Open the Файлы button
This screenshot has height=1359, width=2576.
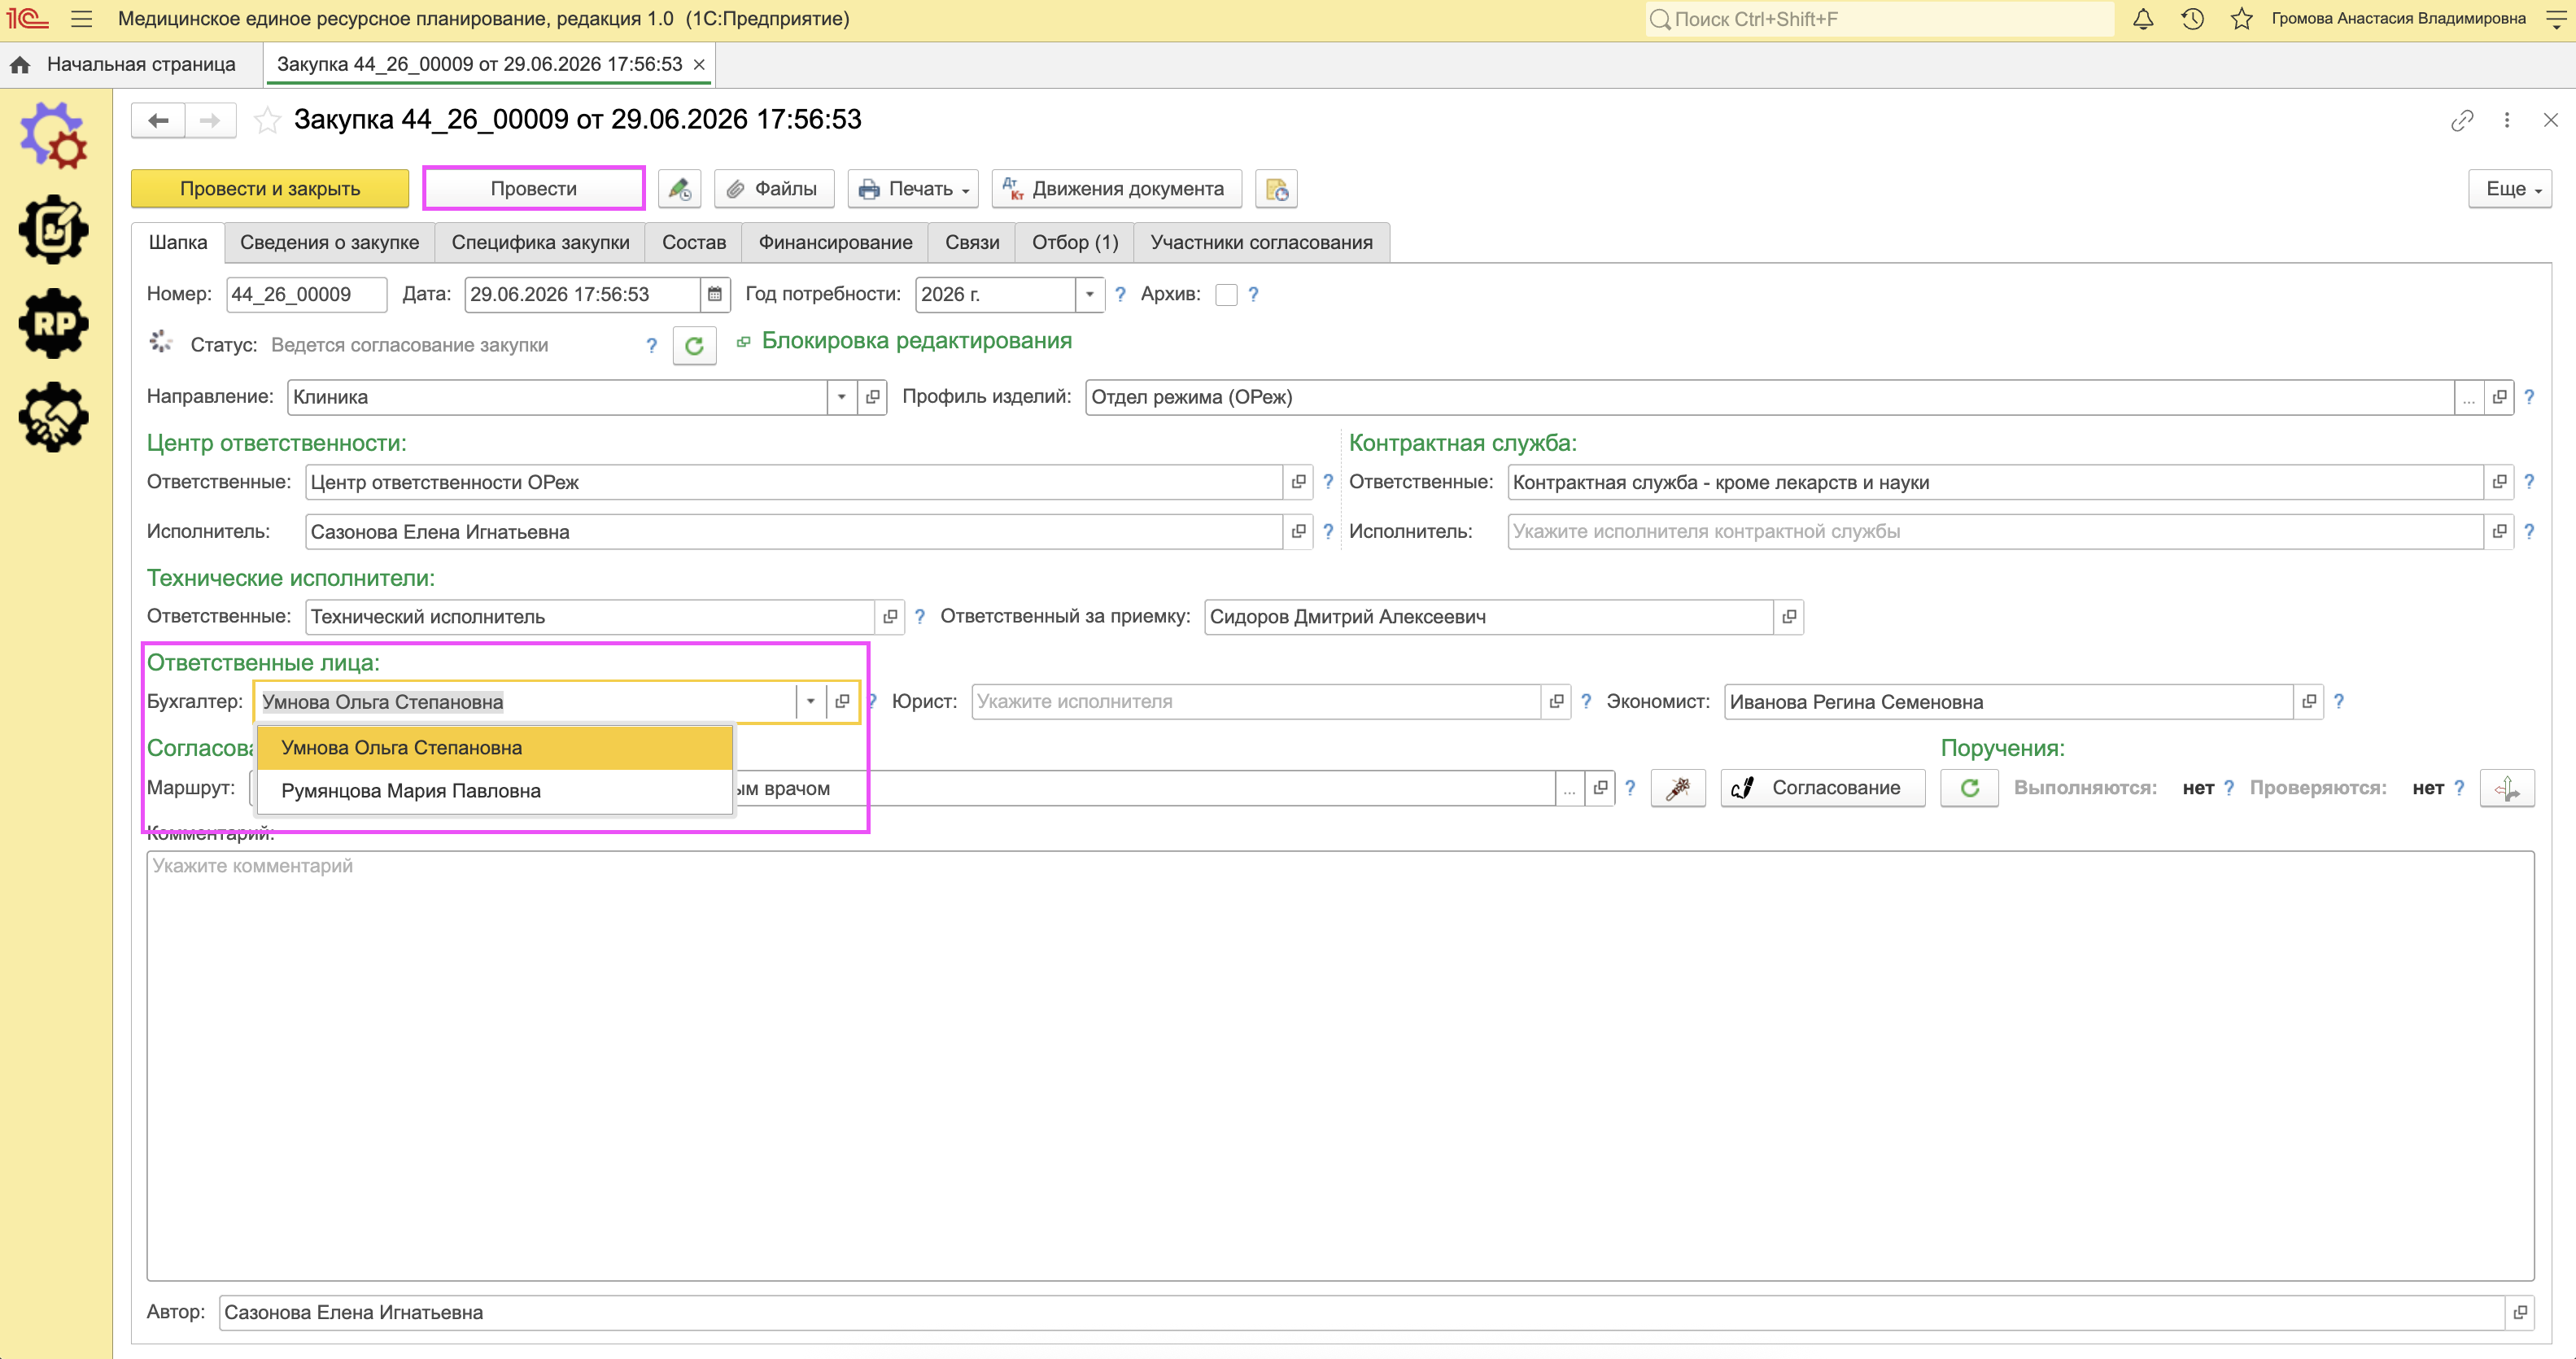[774, 189]
